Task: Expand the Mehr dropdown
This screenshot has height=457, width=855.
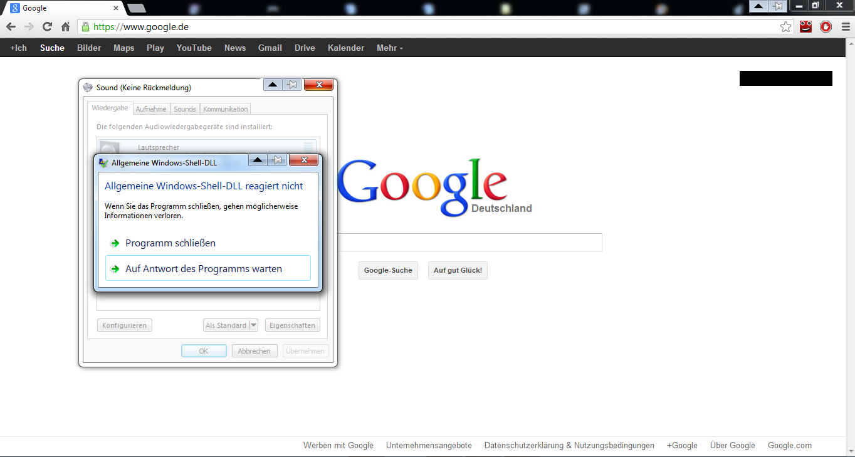Action: pos(390,48)
